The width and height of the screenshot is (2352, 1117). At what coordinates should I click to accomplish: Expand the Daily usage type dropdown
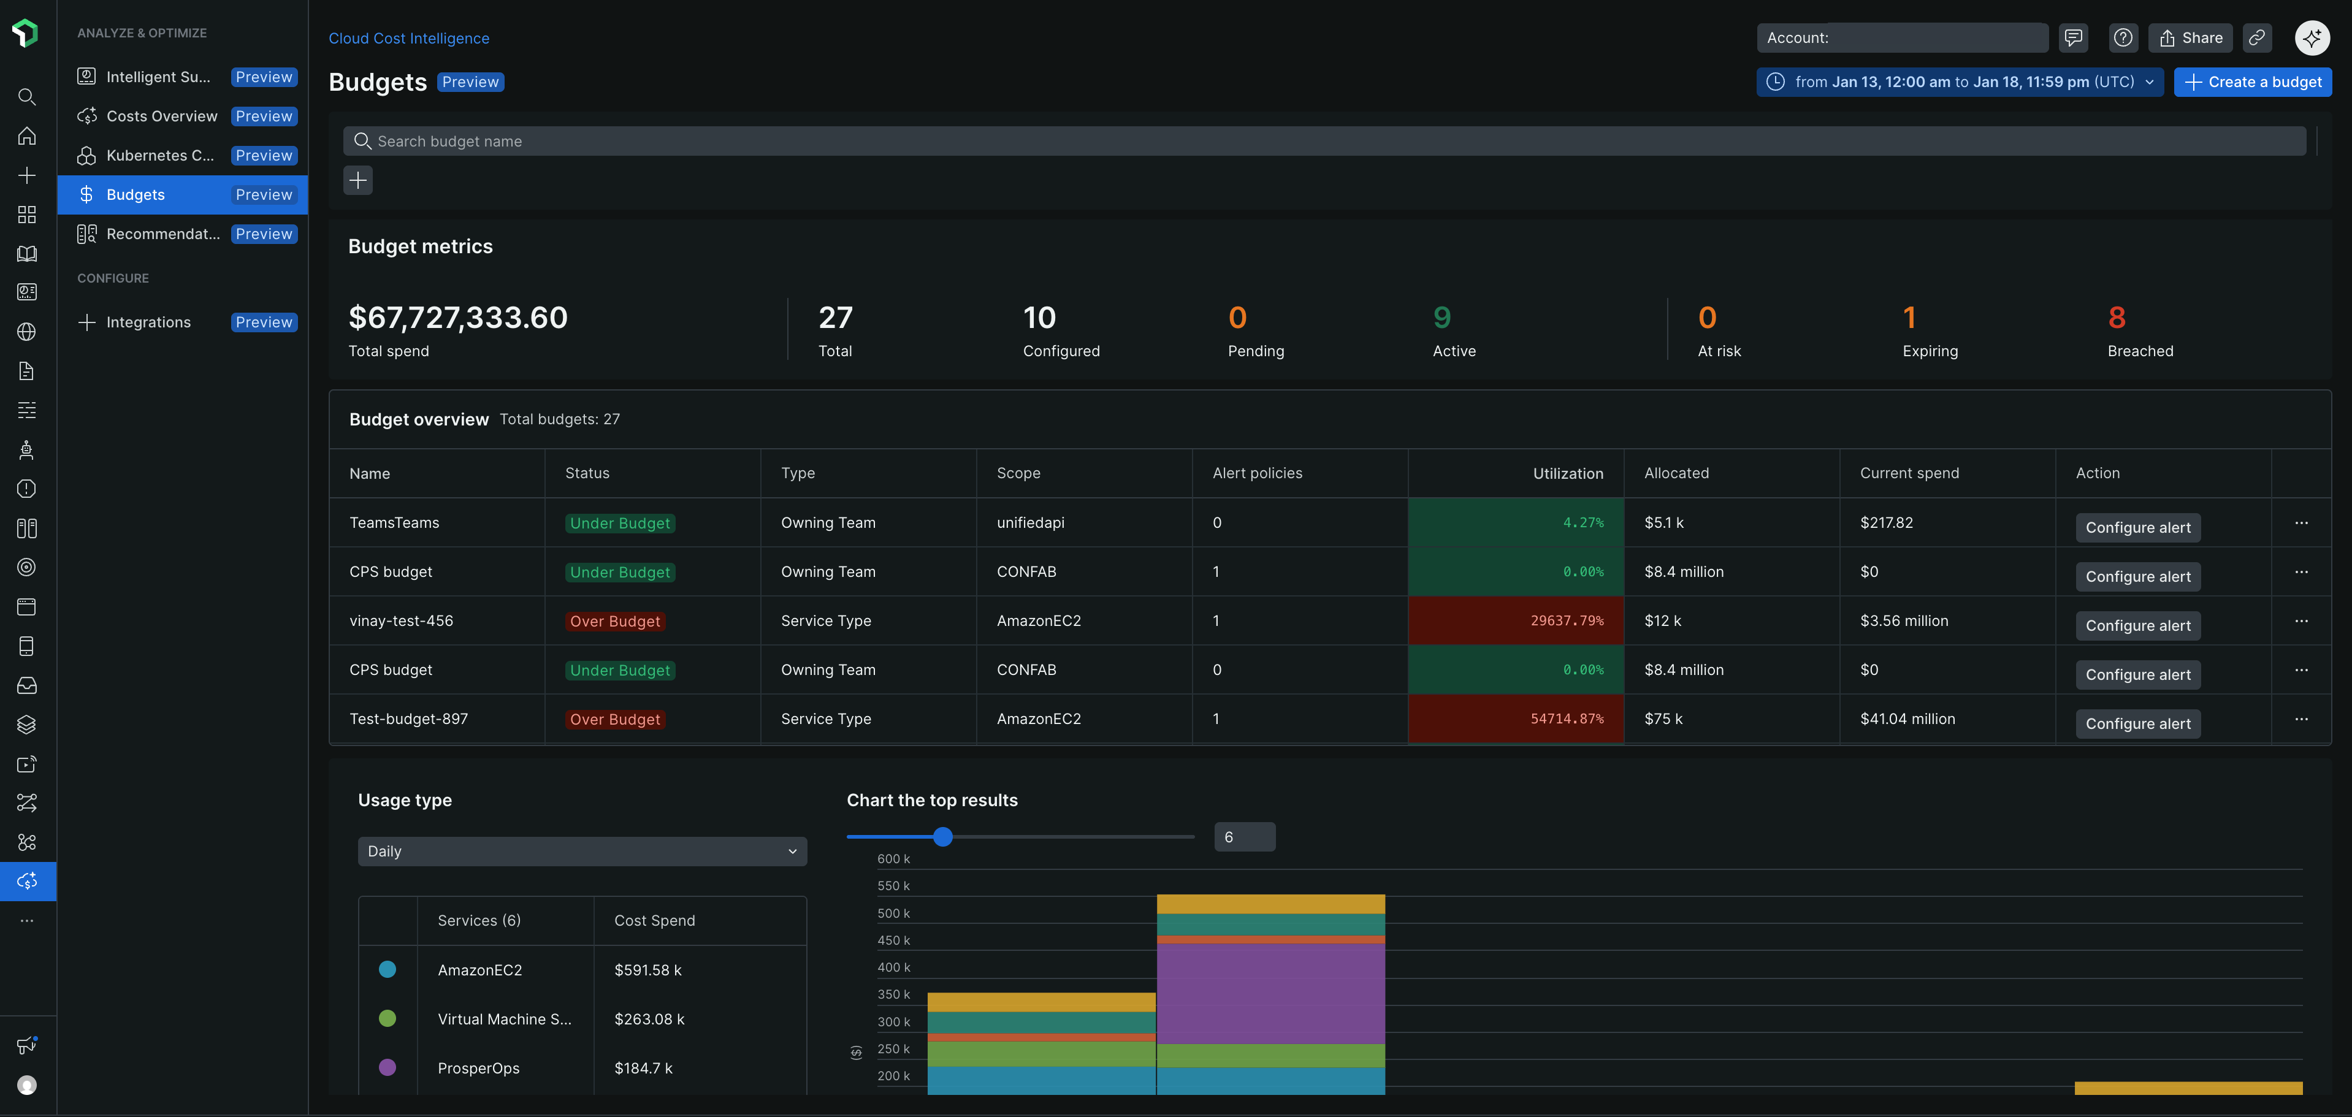pos(582,852)
